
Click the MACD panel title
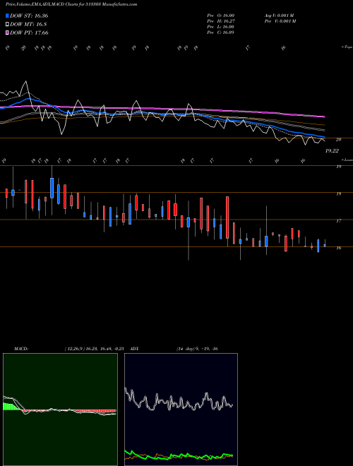pyautogui.click(x=21, y=349)
